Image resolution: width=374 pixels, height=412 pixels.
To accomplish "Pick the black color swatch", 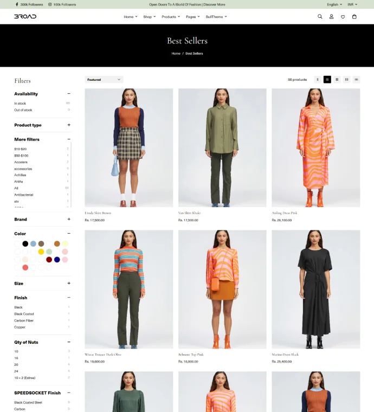I will (25, 244).
